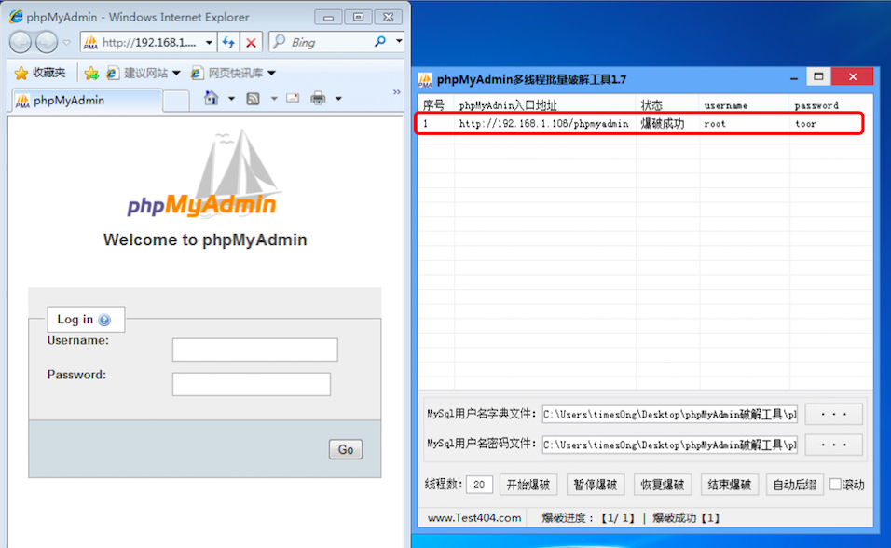The width and height of the screenshot is (891, 548).
Task: Click the Internet Explorer title bar logo
Action: (x=15, y=17)
